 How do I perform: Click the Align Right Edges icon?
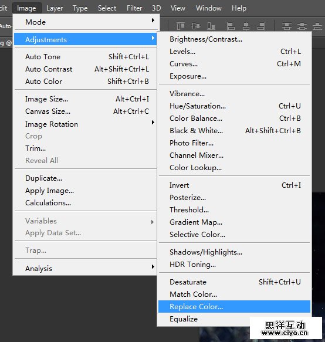tap(261, 26)
